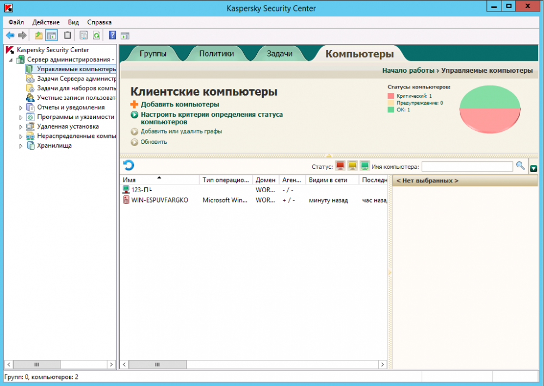The width and height of the screenshot is (544, 386).
Task: Toggle the red Critical status filter
Action: (341, 166)
